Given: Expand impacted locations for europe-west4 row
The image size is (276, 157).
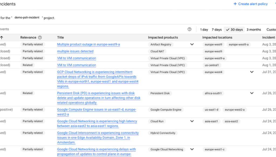Looking at the screenshot, I should tap(252, 72).
